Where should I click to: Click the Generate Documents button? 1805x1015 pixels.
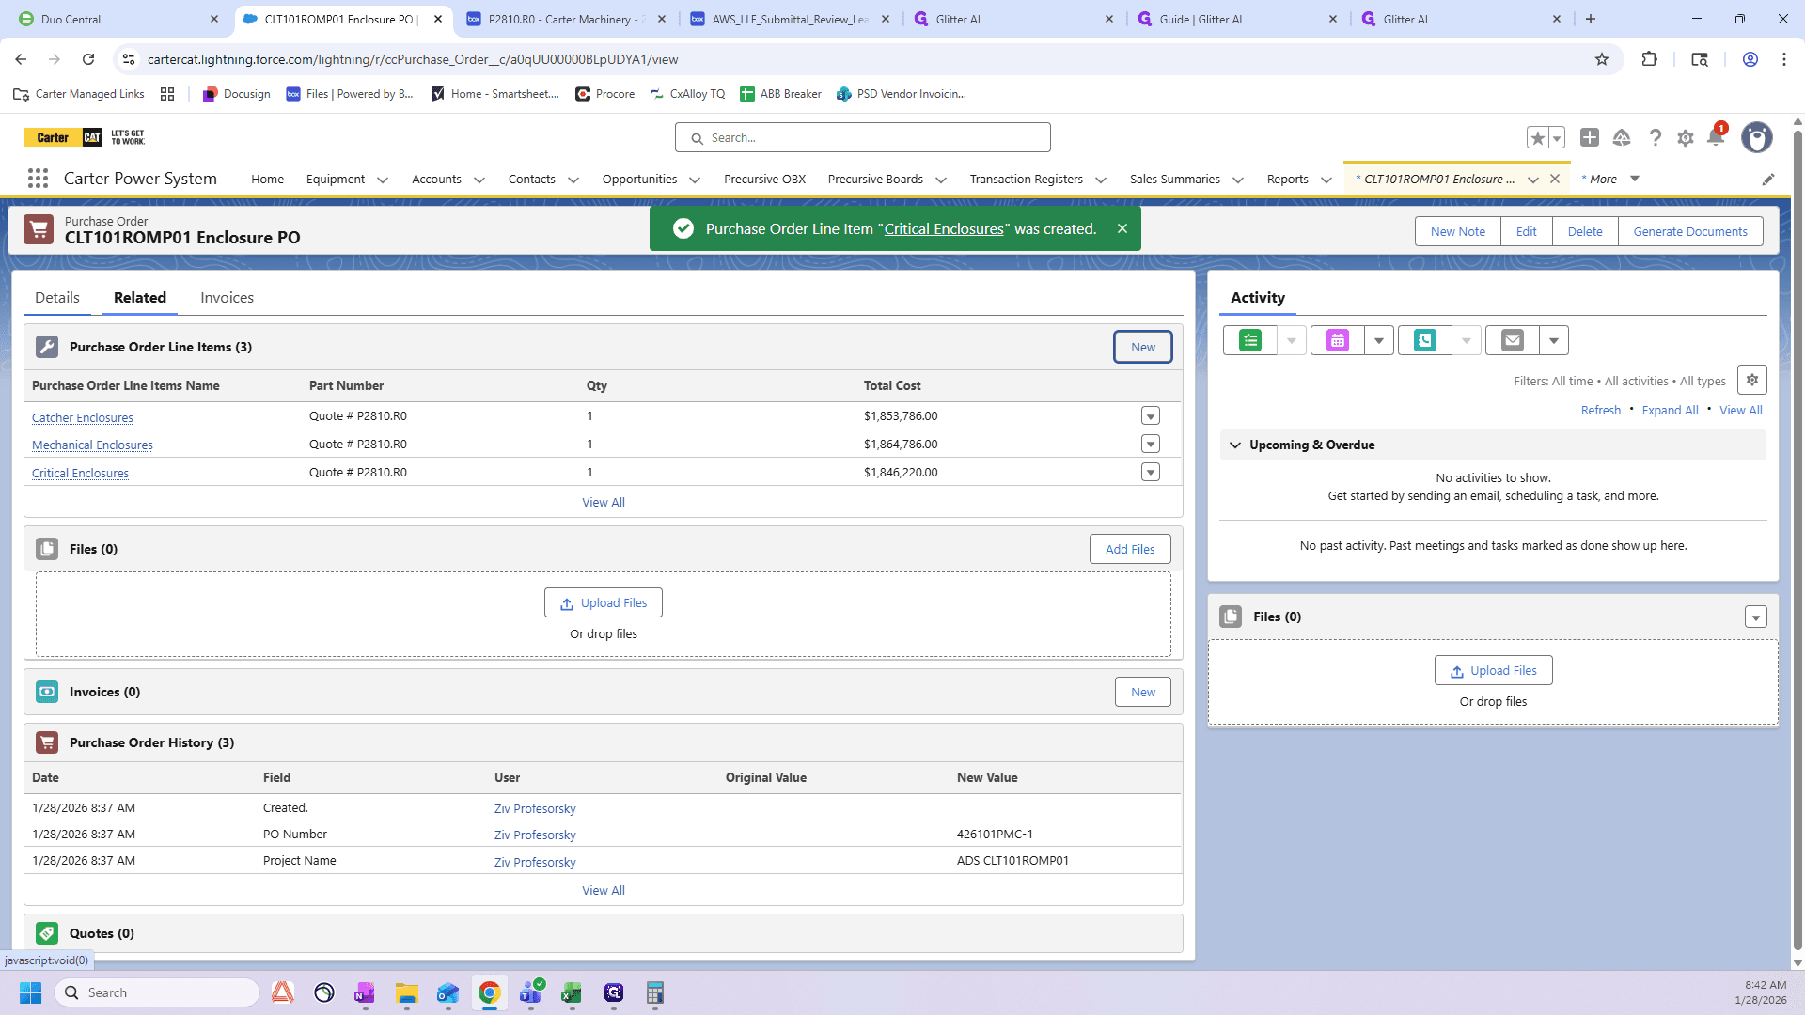tap(1690, 232)
